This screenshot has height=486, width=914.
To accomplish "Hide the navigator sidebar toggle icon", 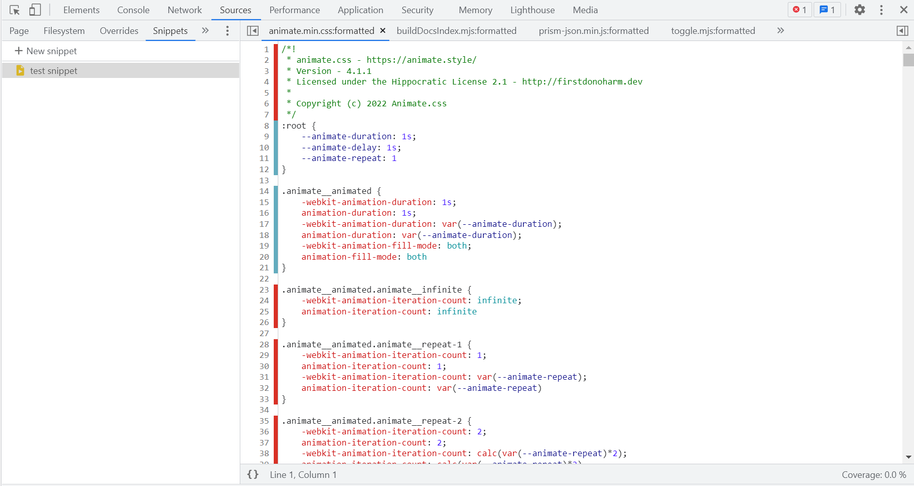I will pyautogui.click(x=252, y=31).
